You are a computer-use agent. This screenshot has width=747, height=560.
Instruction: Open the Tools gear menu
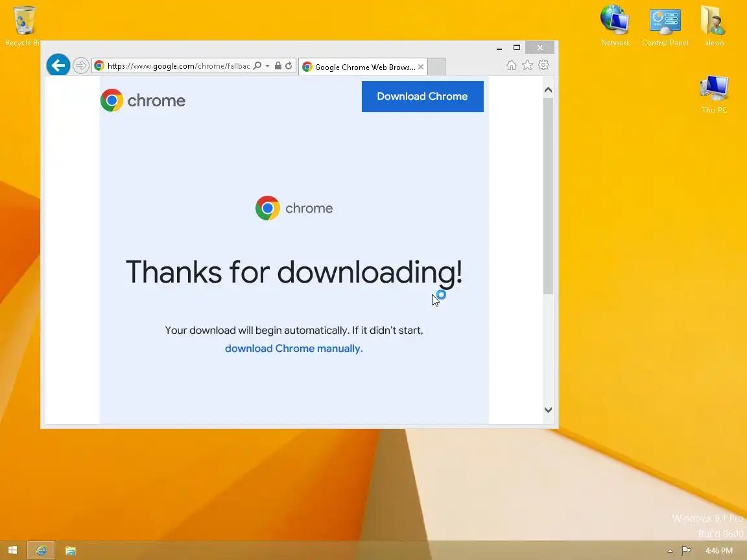click(543, 65)
